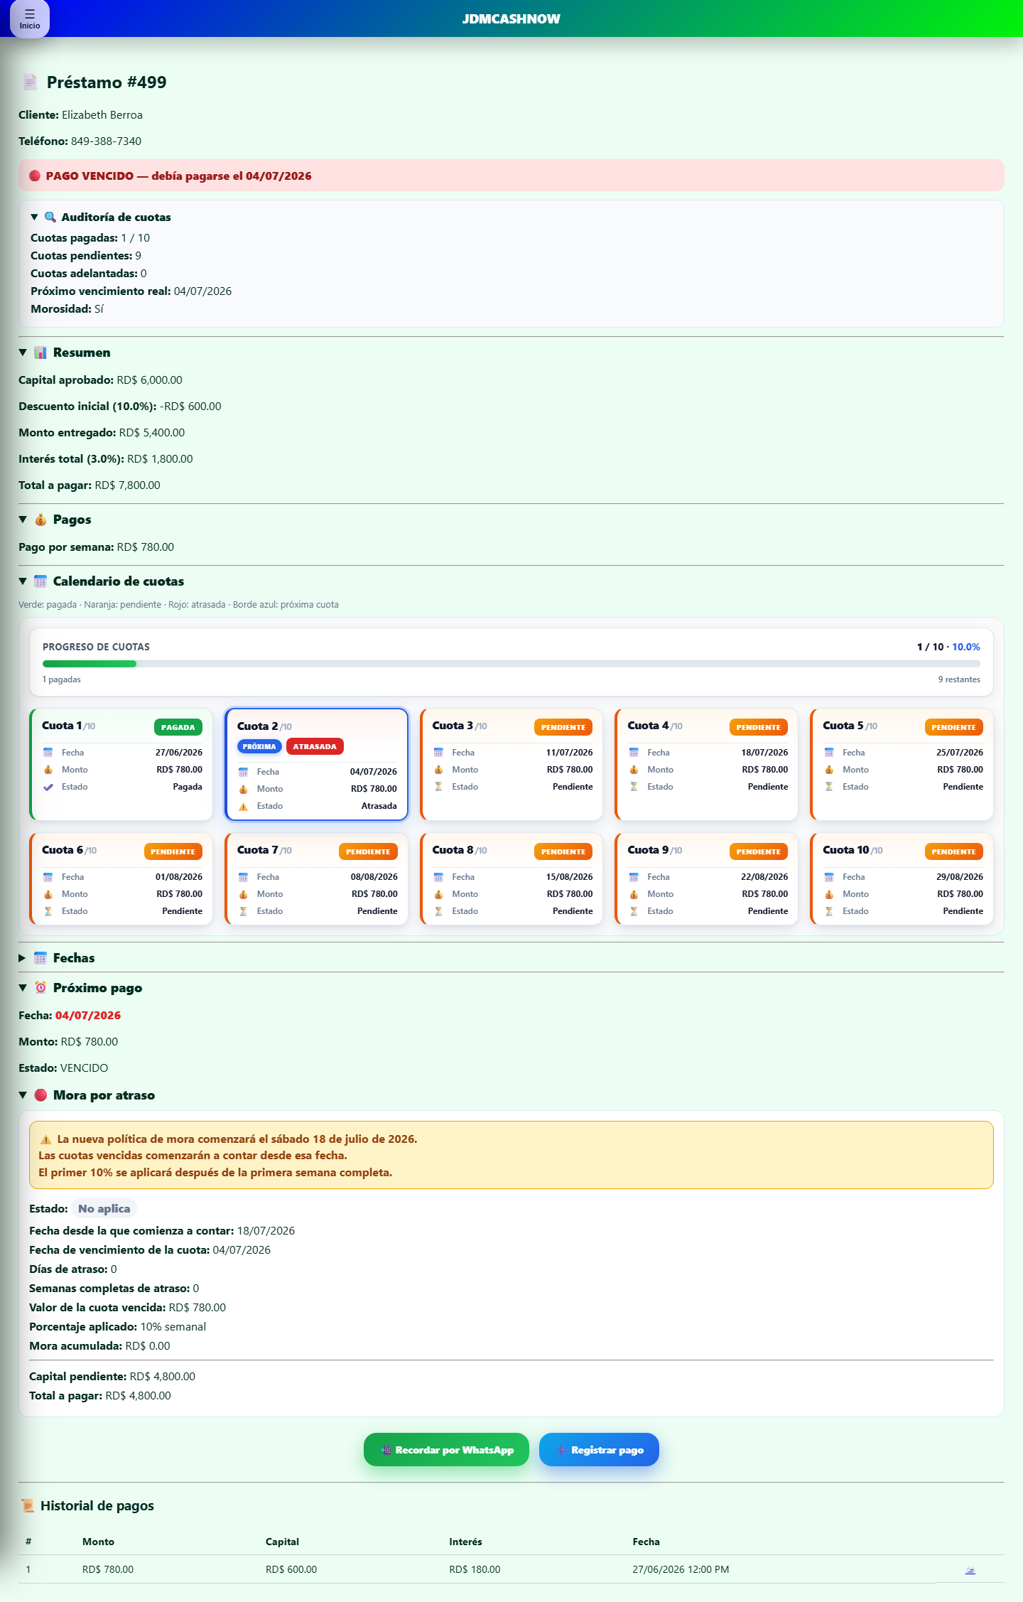The image size is (1023, 1602).
Task: Click the document icon beside Préstamo #499
Action: pyautogui.click(x=30, y=82)
